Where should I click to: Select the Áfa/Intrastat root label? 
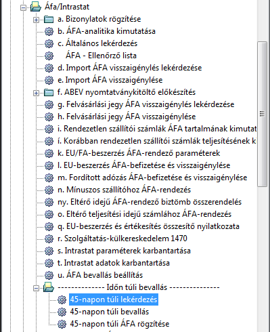[x=67, y=7]
